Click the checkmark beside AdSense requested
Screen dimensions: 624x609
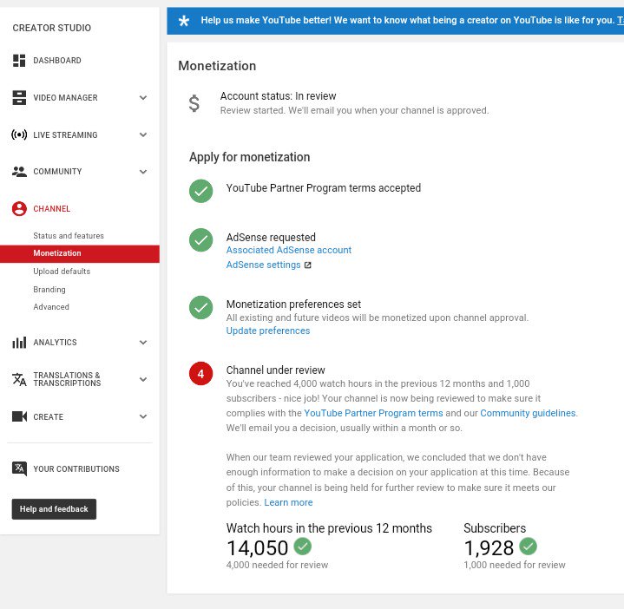coord(201,239)
